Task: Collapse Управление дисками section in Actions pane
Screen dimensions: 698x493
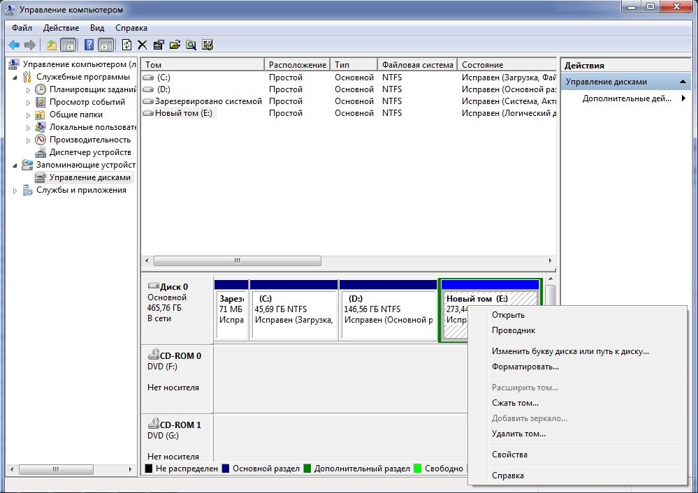Action: pyautogui.click(x=683, y=82)
